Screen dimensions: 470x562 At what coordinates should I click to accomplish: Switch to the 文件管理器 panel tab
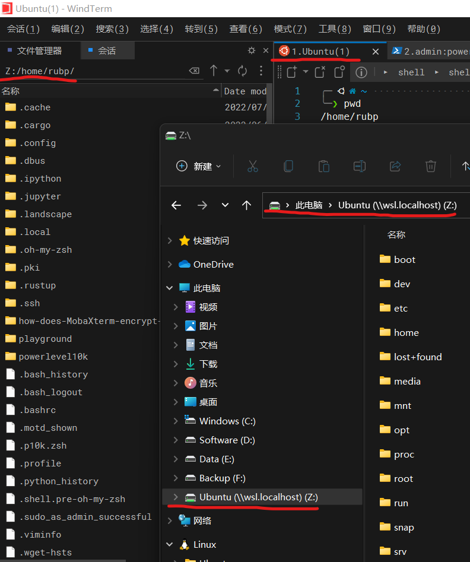point(39,51)
